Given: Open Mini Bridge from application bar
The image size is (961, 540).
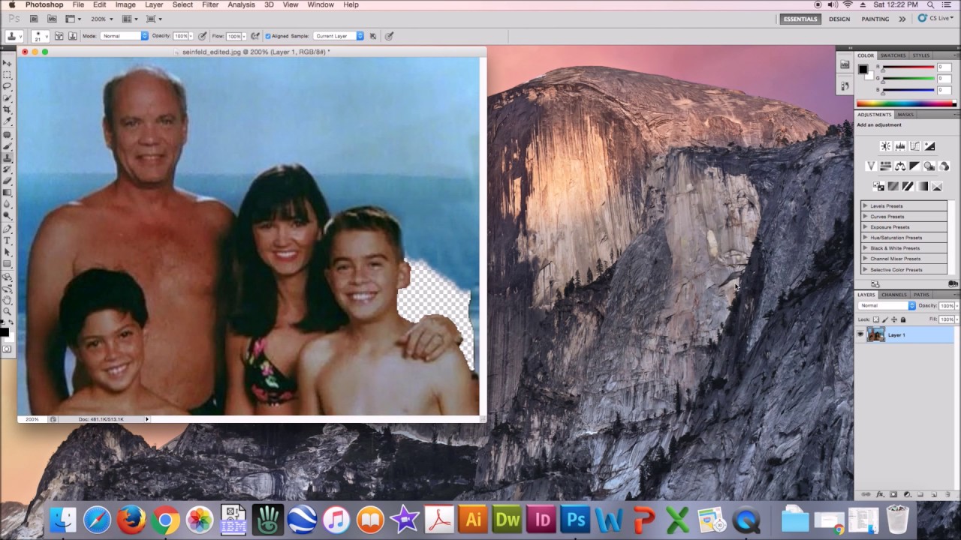Looking at the screenshot, I should tap(53, 19).
